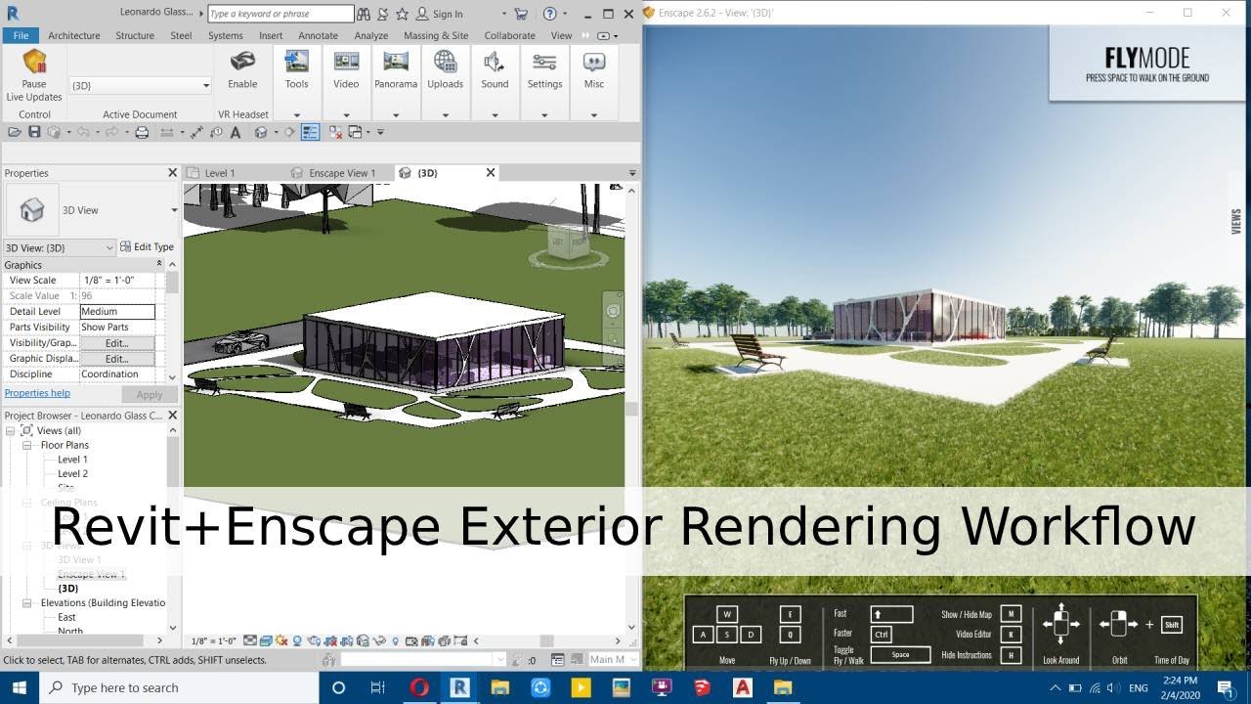Open the Architecture ribbon tab
This screenshot has width=1251, height=704.
(x=74, y=35)
